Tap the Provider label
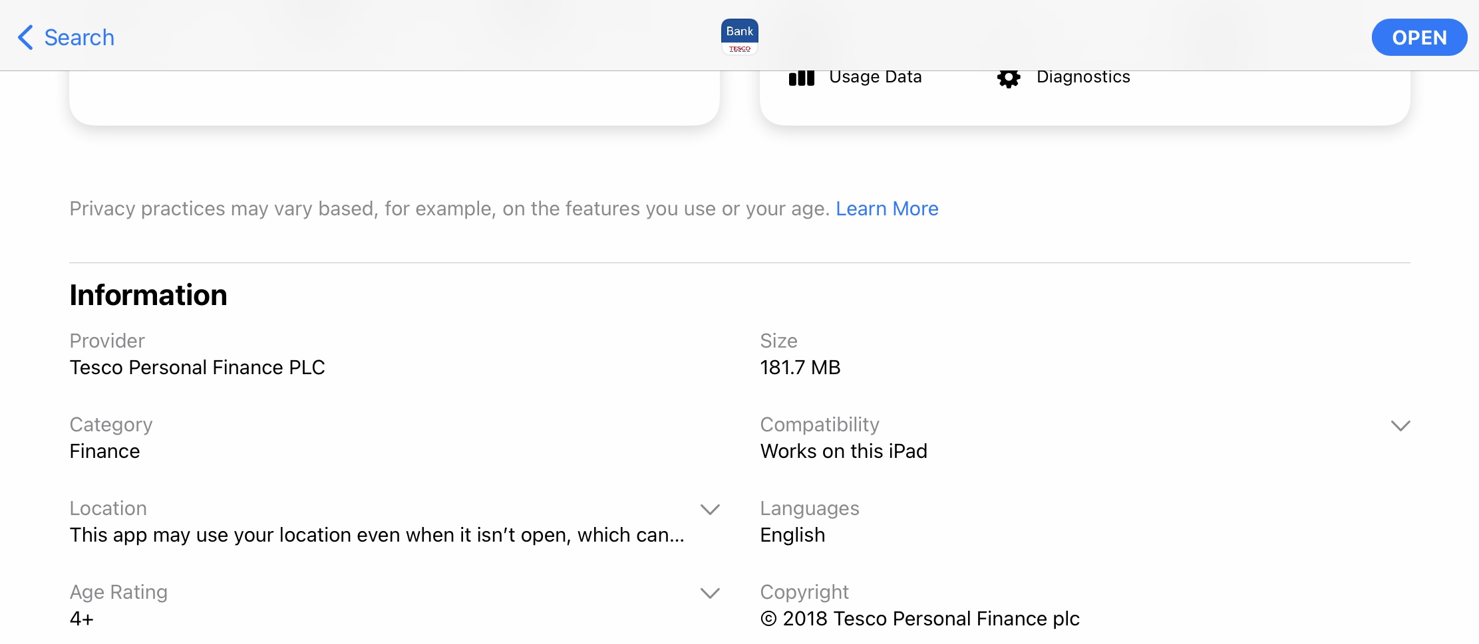The height and width of the screenshot is (644, 1479). tap(107, 341)
